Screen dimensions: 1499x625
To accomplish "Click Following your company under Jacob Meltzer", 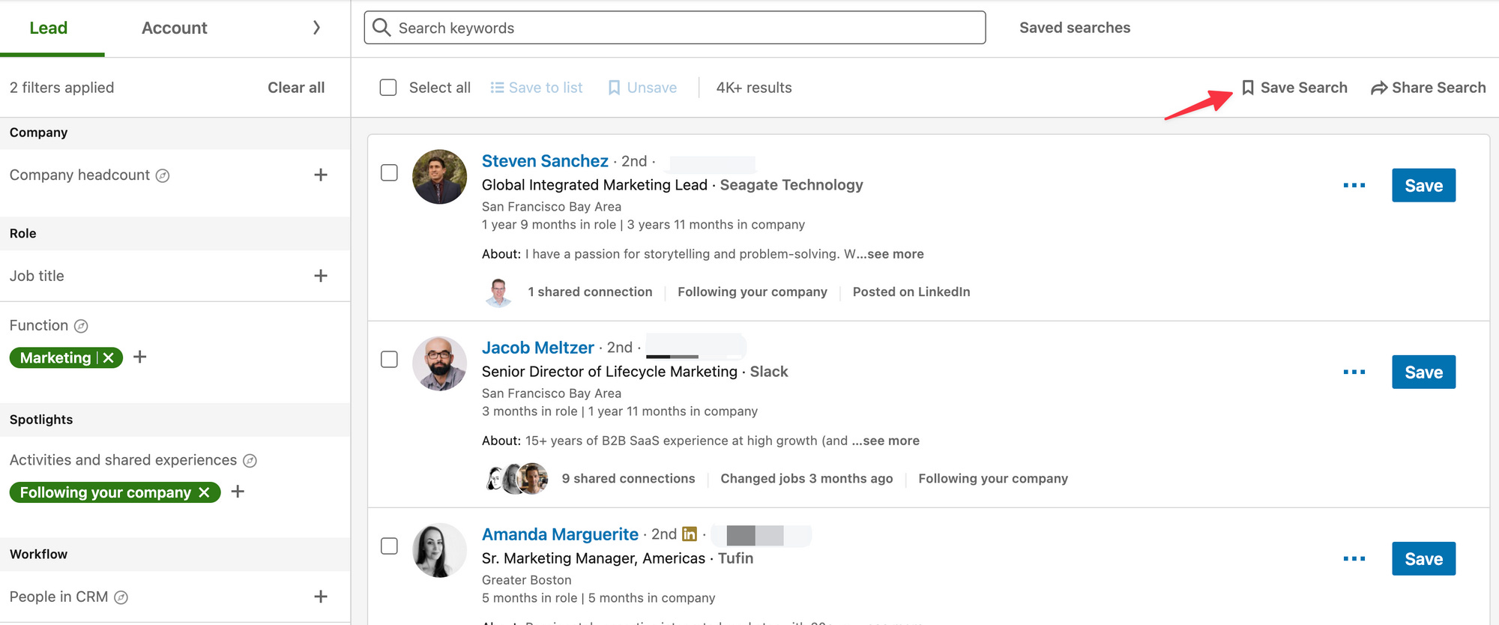I will (993, 478).
